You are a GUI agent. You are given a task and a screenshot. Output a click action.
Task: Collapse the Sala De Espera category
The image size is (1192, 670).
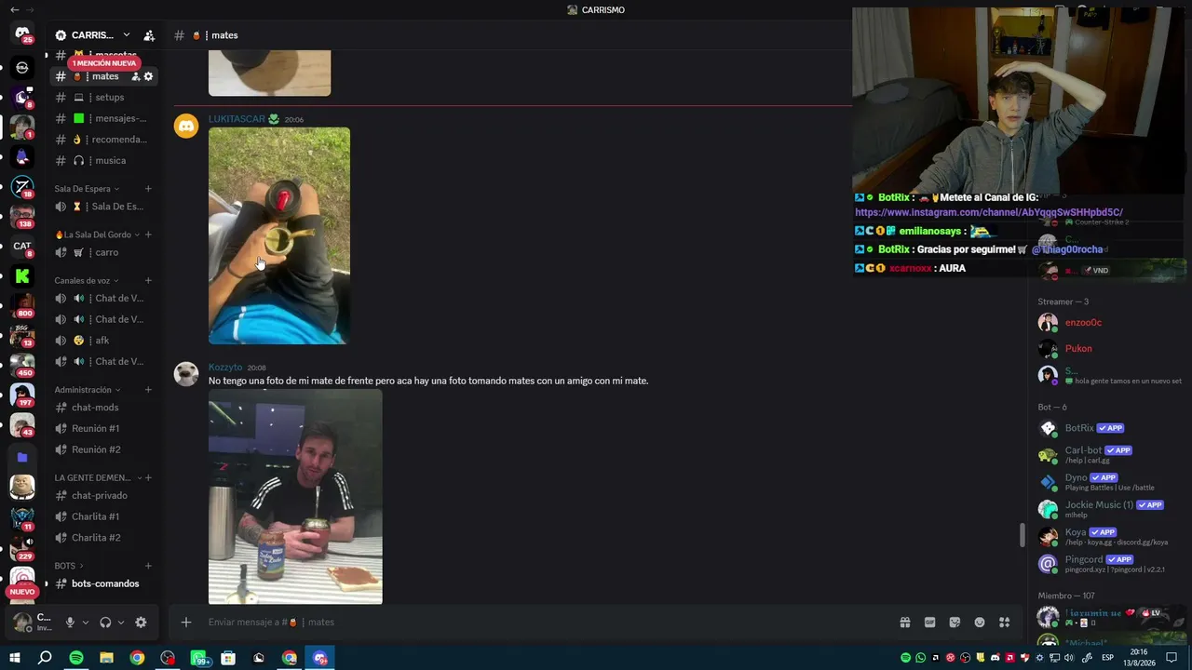87,189
